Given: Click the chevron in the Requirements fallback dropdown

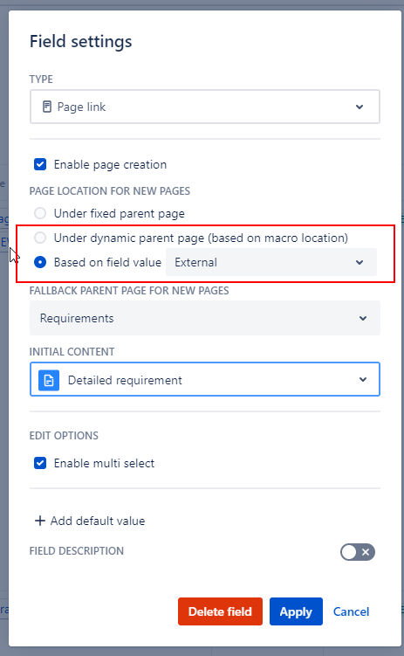Looking at the screenshot, I should (x=363, y=318).
